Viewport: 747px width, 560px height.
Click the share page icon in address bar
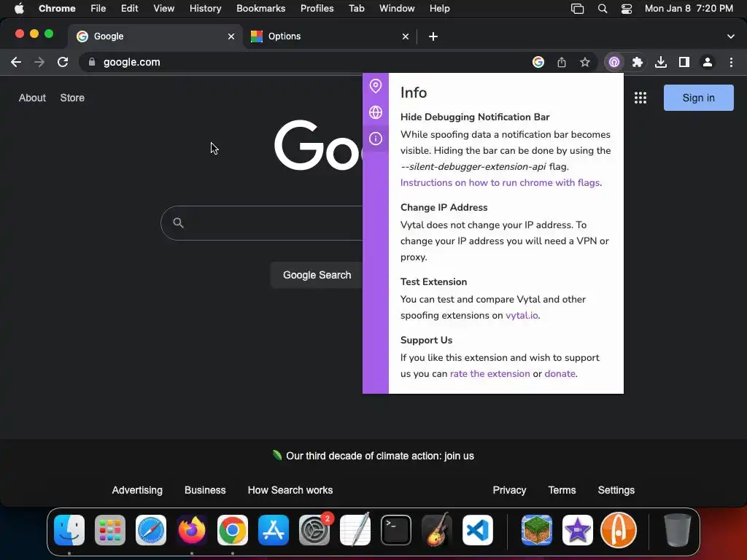(562, 62)
